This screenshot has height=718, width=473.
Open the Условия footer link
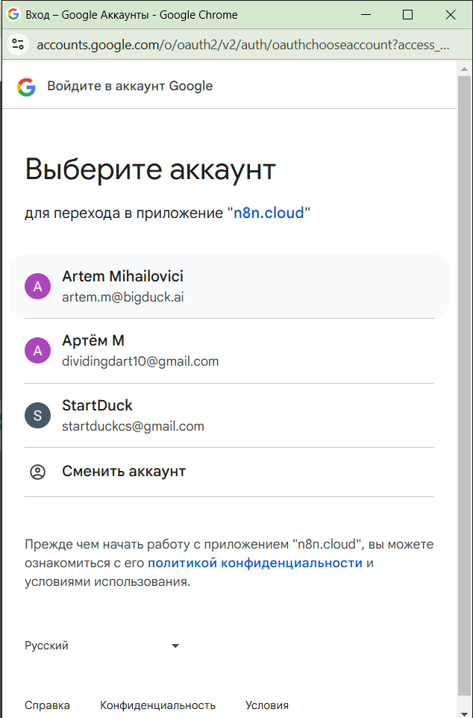267,705
